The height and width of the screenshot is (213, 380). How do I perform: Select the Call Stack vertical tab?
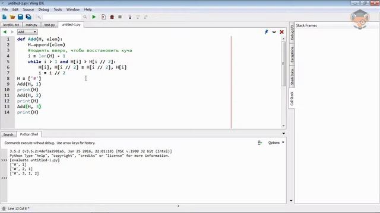pyautogui.click(x=292, y=99)
